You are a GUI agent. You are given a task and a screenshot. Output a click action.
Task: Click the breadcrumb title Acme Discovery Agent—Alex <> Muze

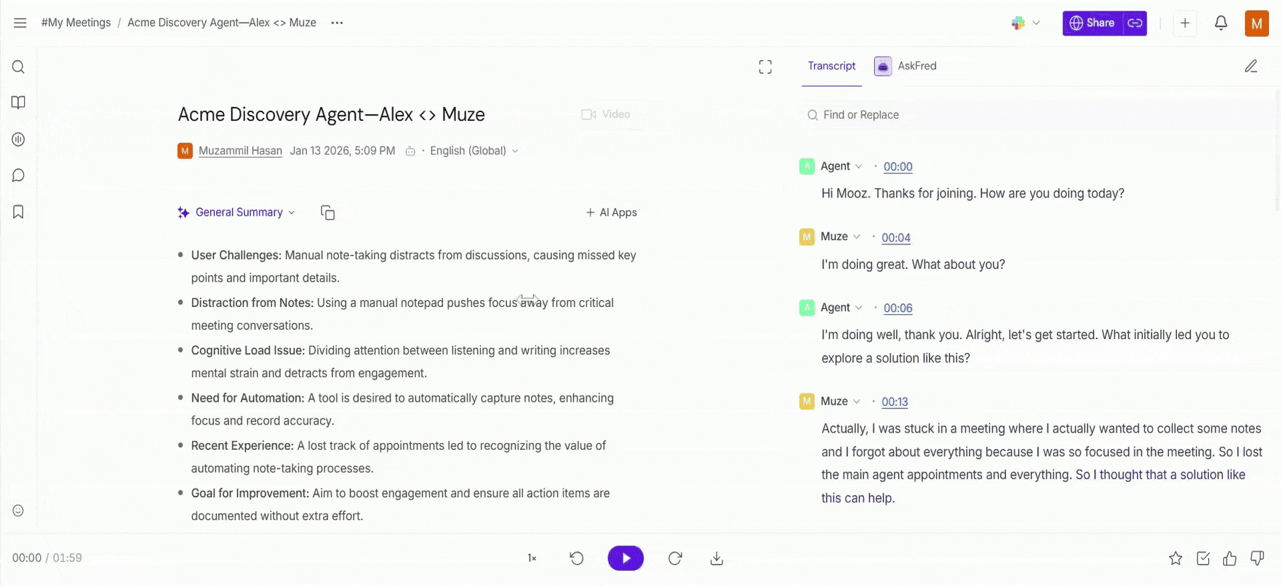tap(222, 23)
